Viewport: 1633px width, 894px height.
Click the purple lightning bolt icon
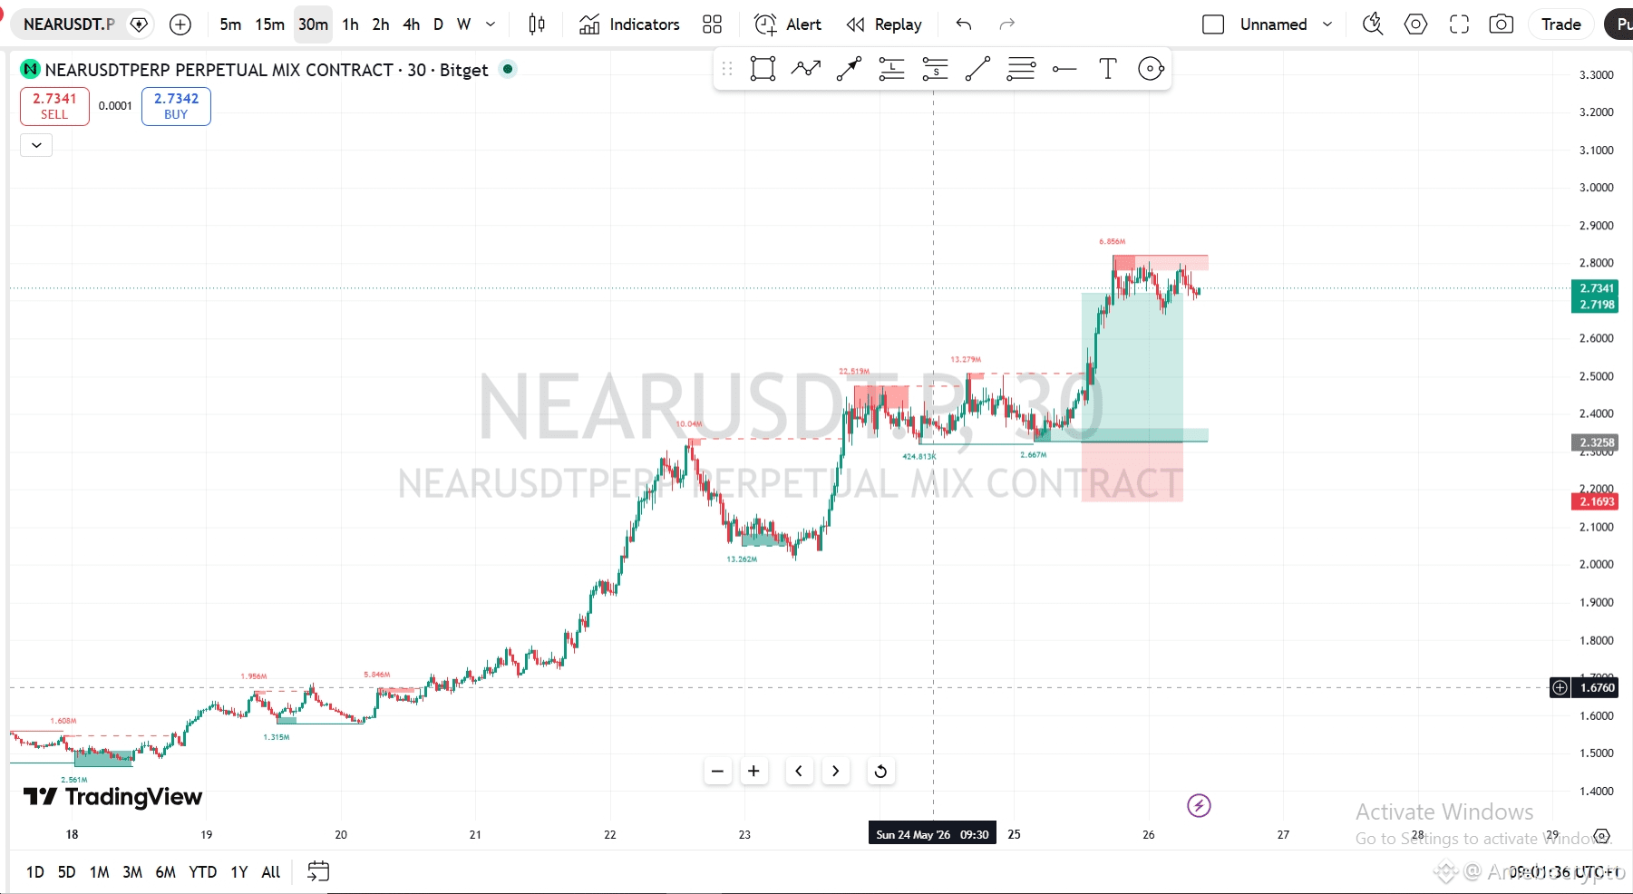point(1199,805)
